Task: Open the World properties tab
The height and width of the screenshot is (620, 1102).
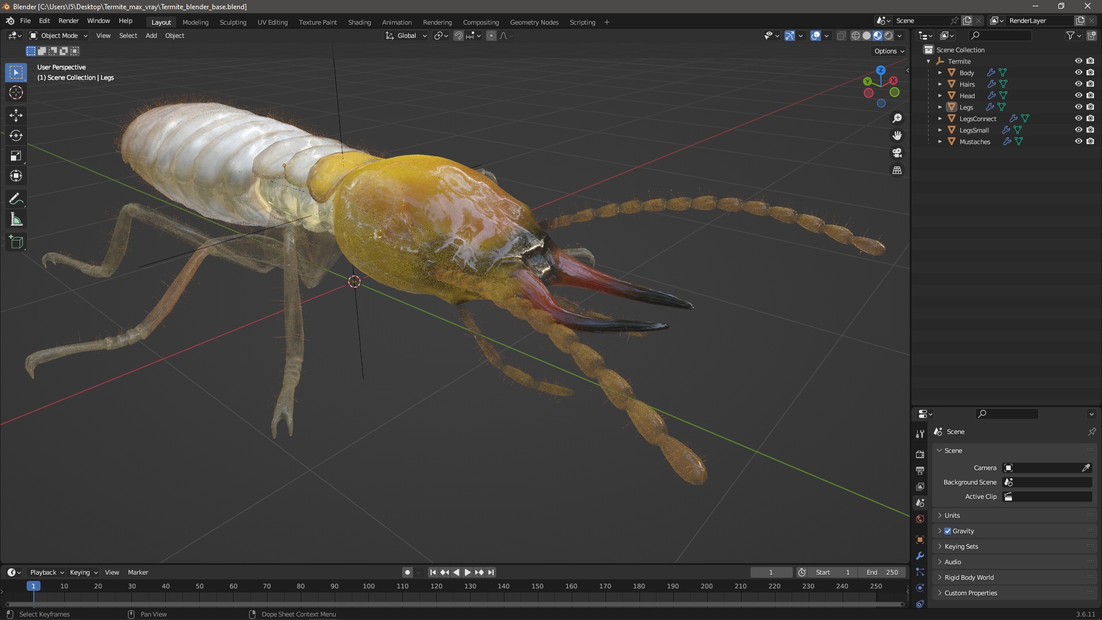Action: (920, 519)
